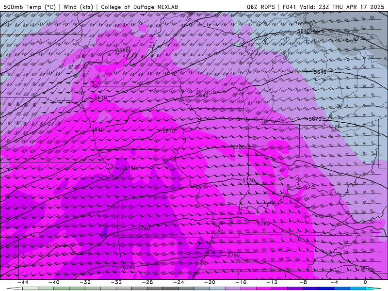Screen dimensions: 388x291
Task: Click the 0 colorbar tick label
Action: click(x=366, y=282)
